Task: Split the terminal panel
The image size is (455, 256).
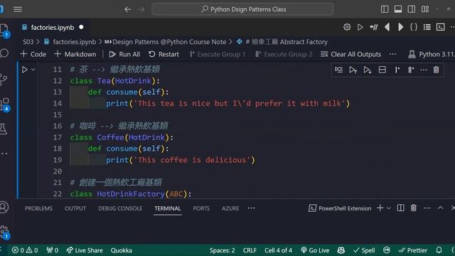Action: pos(400,208)
